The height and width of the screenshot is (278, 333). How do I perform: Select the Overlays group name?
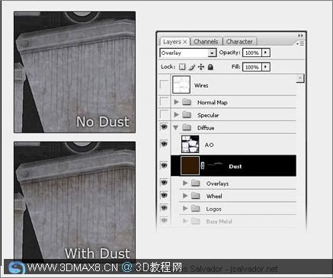[217, 184]
